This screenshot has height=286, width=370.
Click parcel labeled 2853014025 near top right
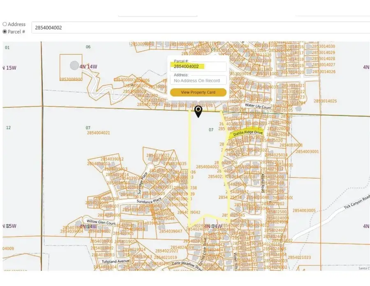click(326, 100)
